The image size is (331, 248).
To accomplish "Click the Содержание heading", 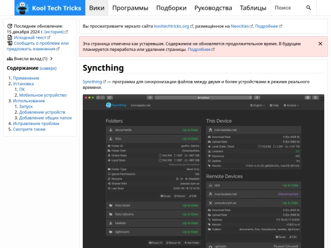I will tap(23, 68).
